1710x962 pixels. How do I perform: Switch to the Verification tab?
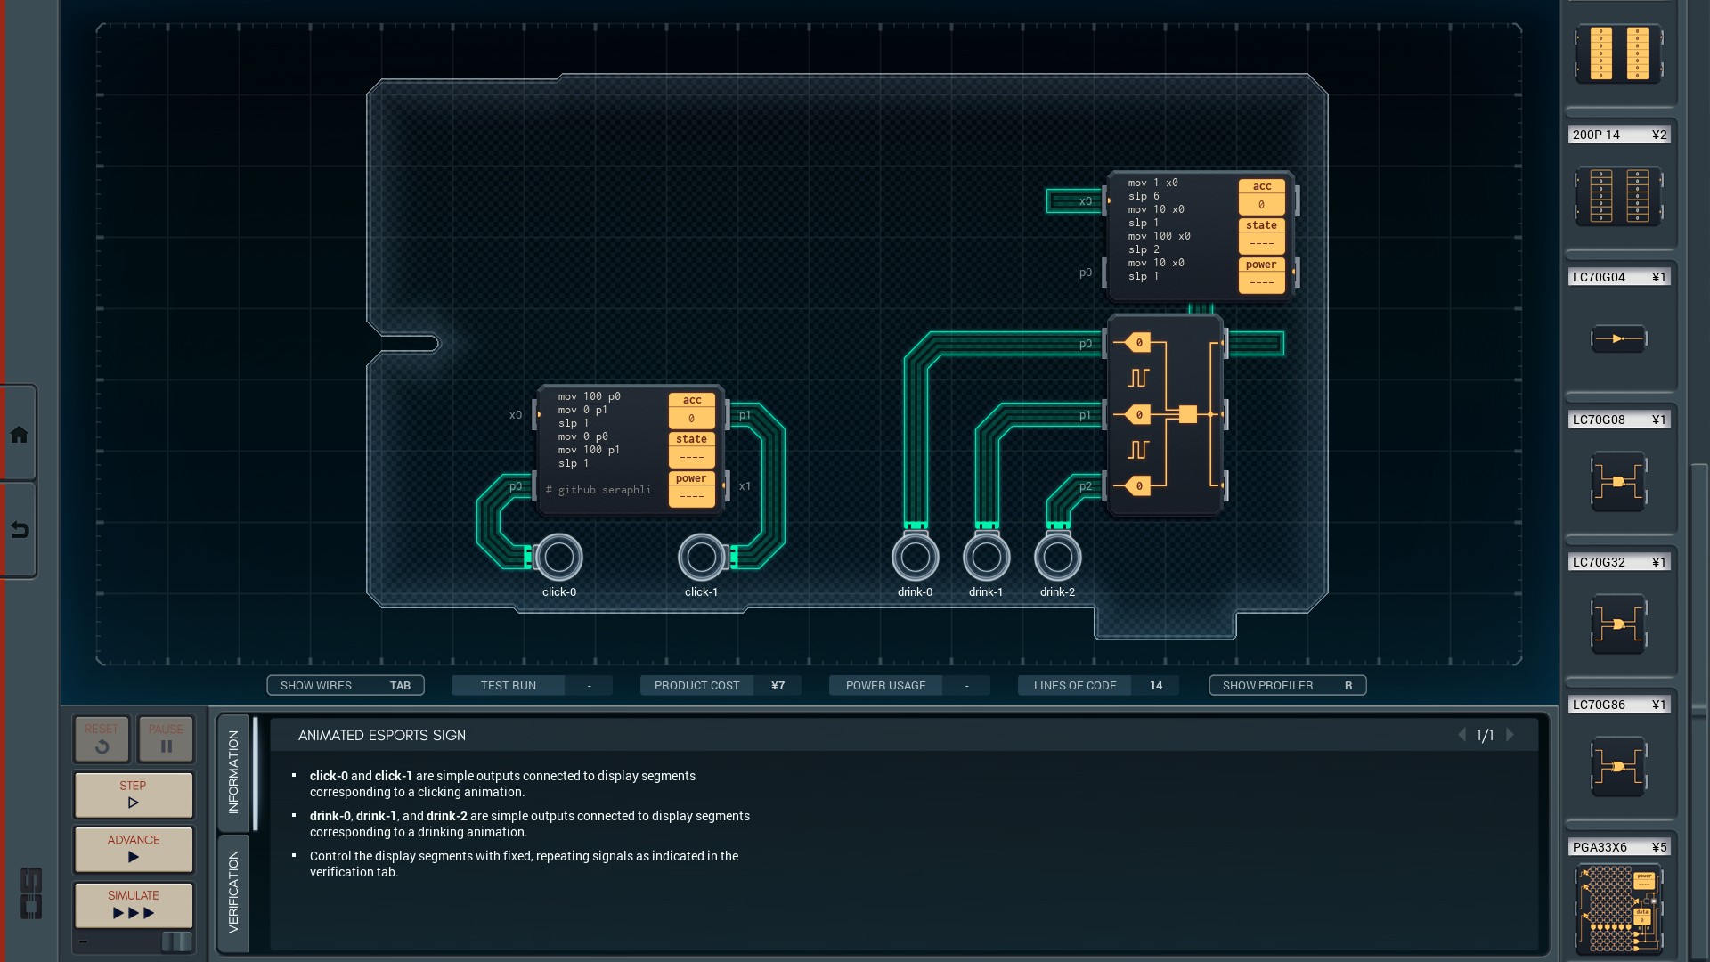coord(233,891)
